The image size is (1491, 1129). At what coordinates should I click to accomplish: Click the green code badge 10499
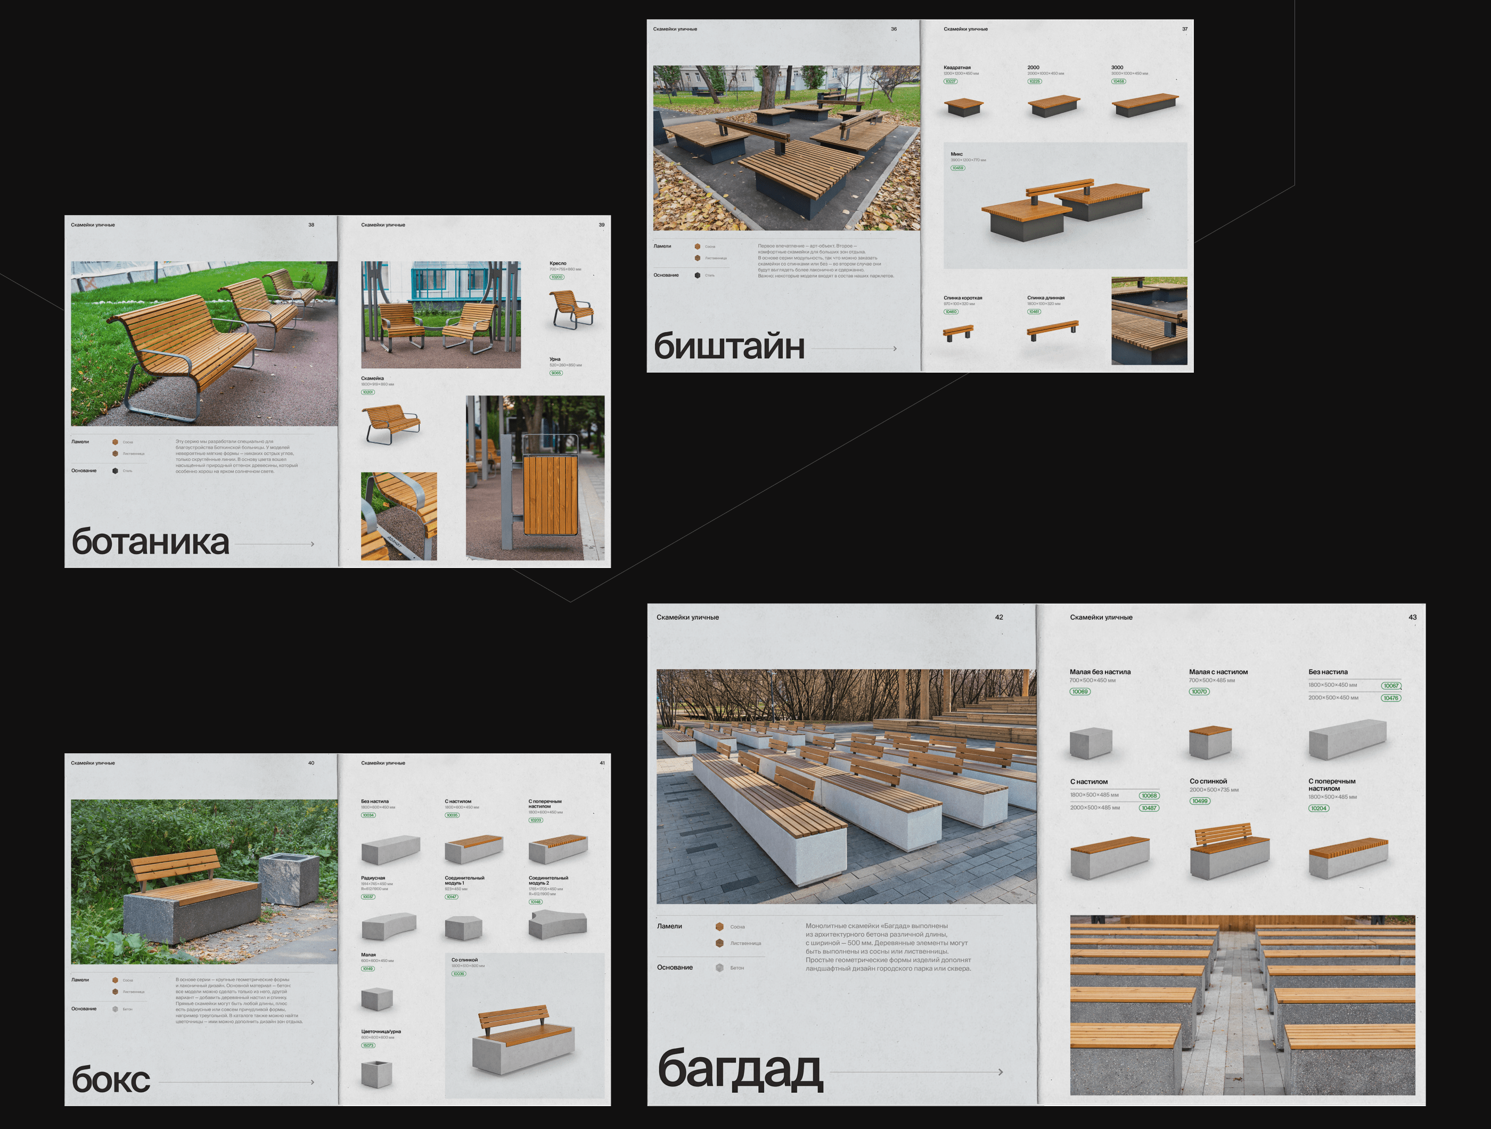(1200, 801)
